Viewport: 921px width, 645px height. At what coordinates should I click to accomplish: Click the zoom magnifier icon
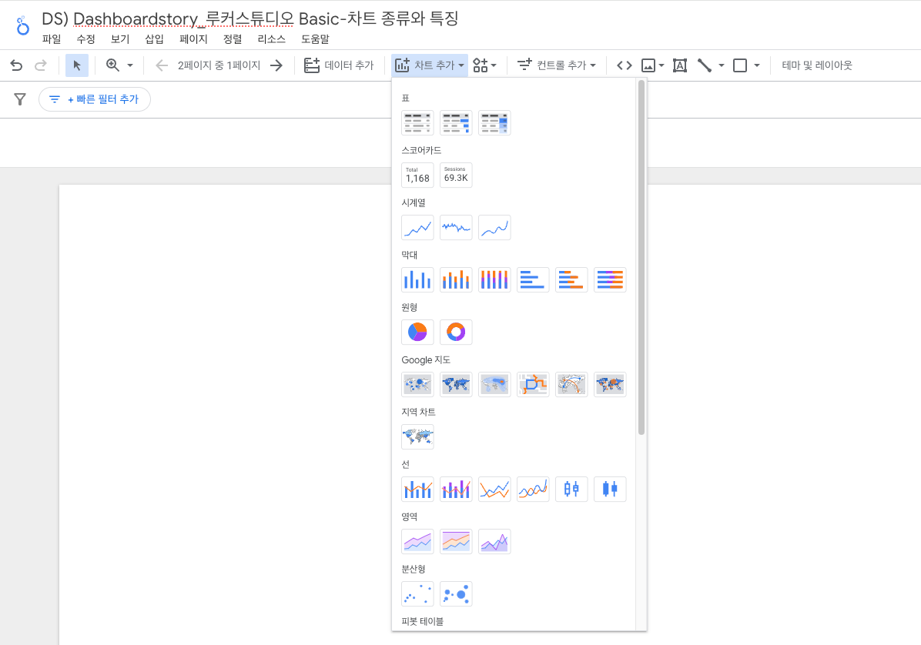(x=112, y=65)
